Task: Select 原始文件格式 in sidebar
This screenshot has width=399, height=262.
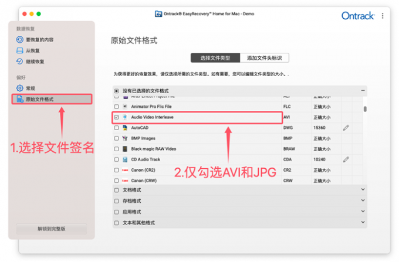Action: (52, 99)
